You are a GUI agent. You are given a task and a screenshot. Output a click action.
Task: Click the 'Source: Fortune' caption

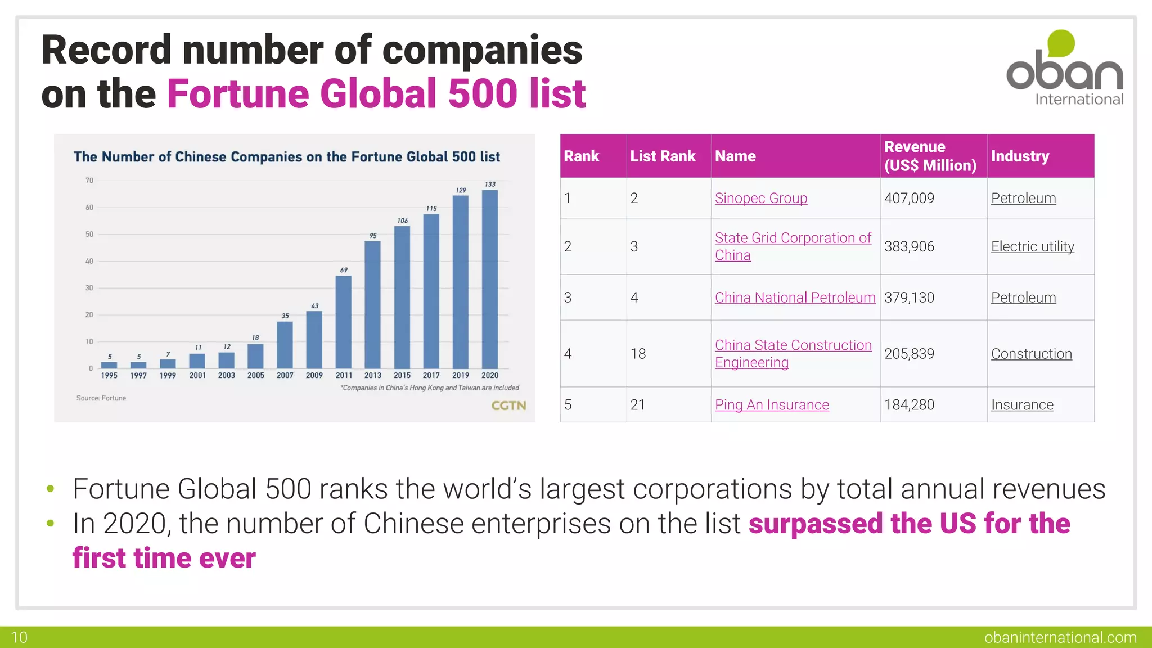coord(101,398)
